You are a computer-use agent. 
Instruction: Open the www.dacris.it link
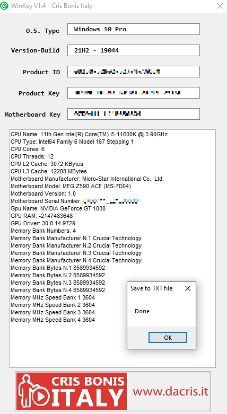(x=170, y=391)
